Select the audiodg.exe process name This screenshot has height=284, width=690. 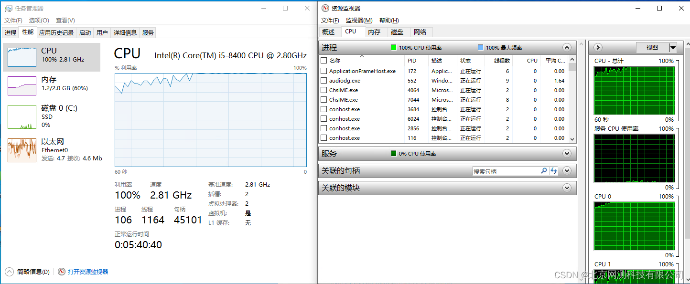click(345, 81)
